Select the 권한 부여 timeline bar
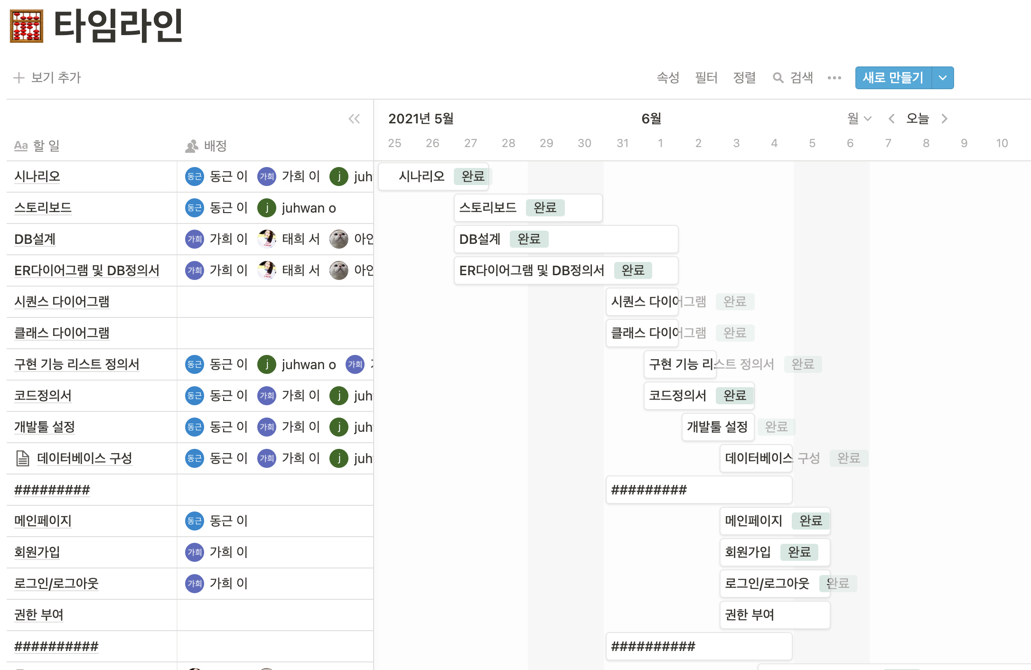 pyautogui.click(x=775, y=615)
